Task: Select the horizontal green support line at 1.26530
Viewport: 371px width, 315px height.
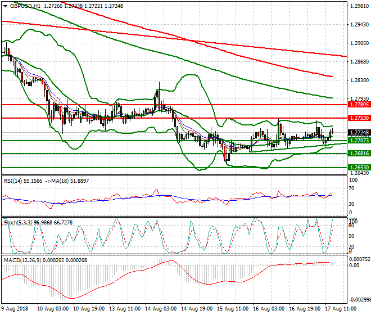Action: tap(174, 168)
